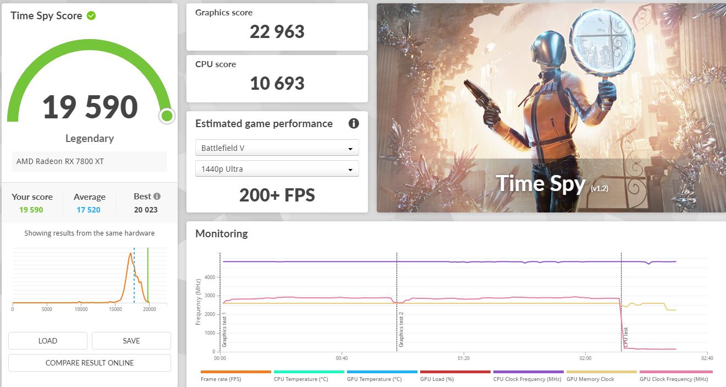The width and height of the screenshot is (726, 387).
Task: Open the Estimated game performance info icon
Action: (354, 123)
